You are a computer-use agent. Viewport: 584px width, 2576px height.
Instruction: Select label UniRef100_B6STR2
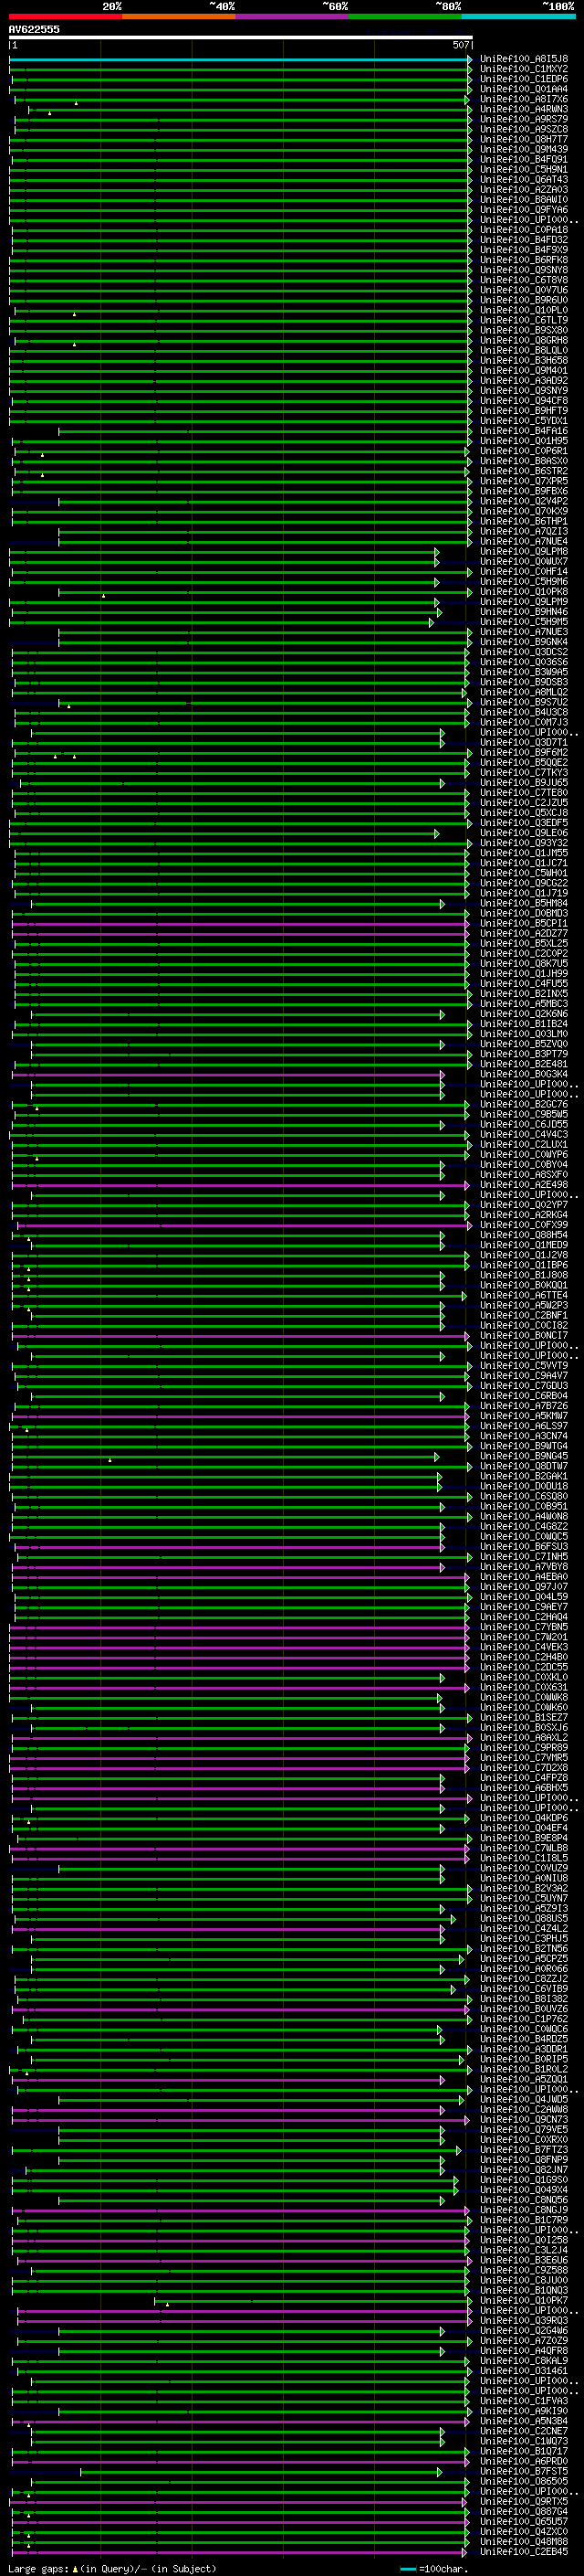(x=523, y=471)
